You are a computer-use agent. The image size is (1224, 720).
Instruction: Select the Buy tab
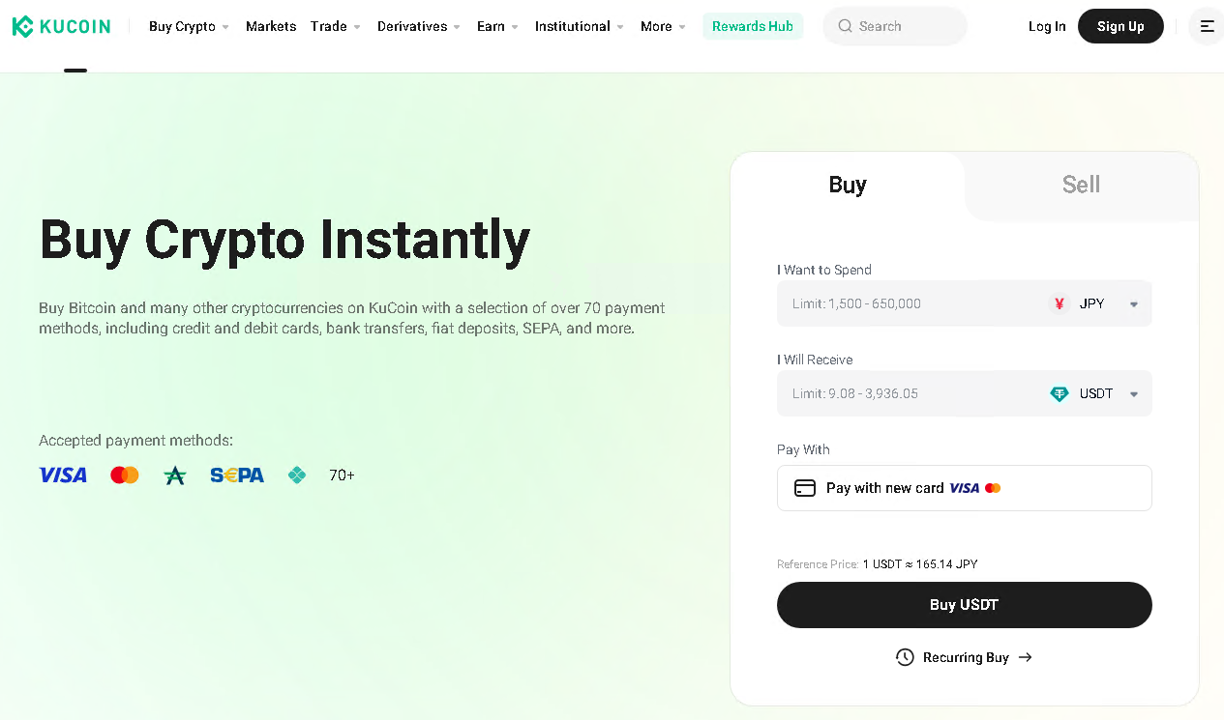[x=848, y=185]
